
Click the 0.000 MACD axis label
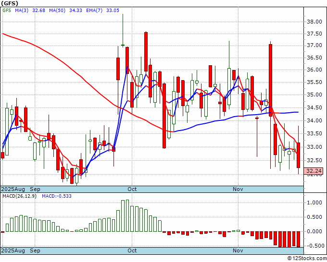[x=315, y=231]
